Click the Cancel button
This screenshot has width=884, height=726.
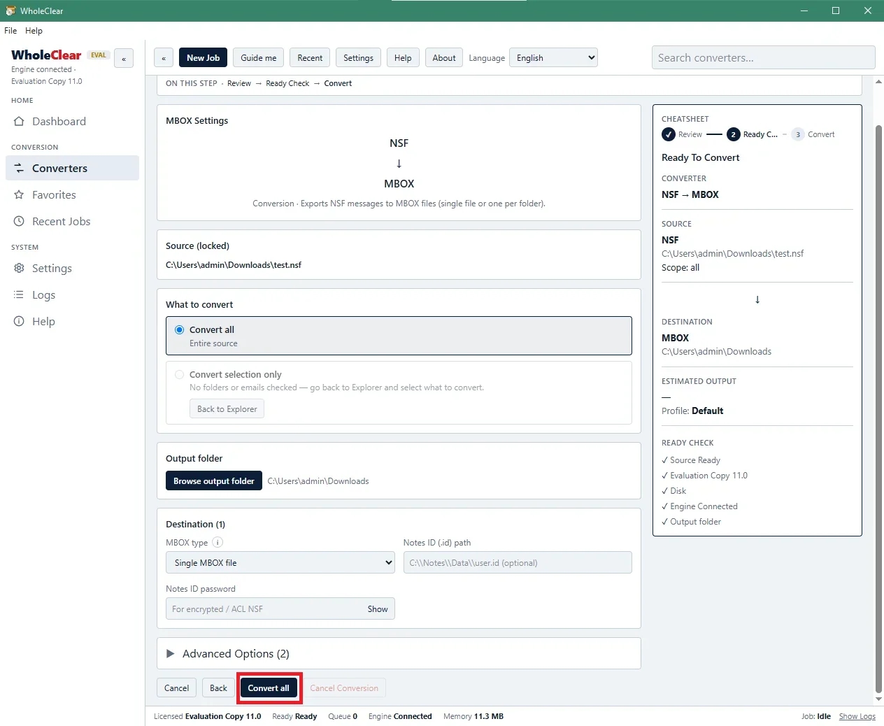176,688
